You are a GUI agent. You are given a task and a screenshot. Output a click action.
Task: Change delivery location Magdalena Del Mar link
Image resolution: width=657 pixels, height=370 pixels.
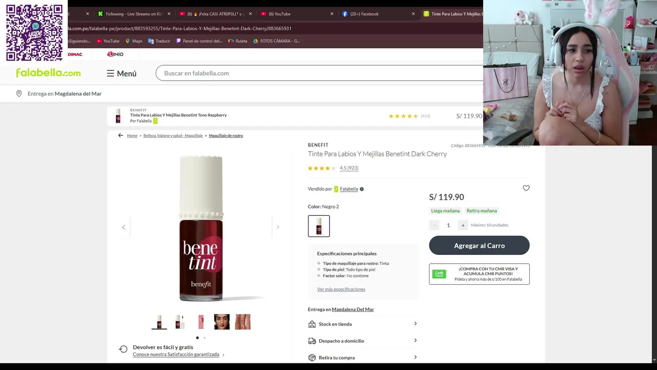[353, 309]
